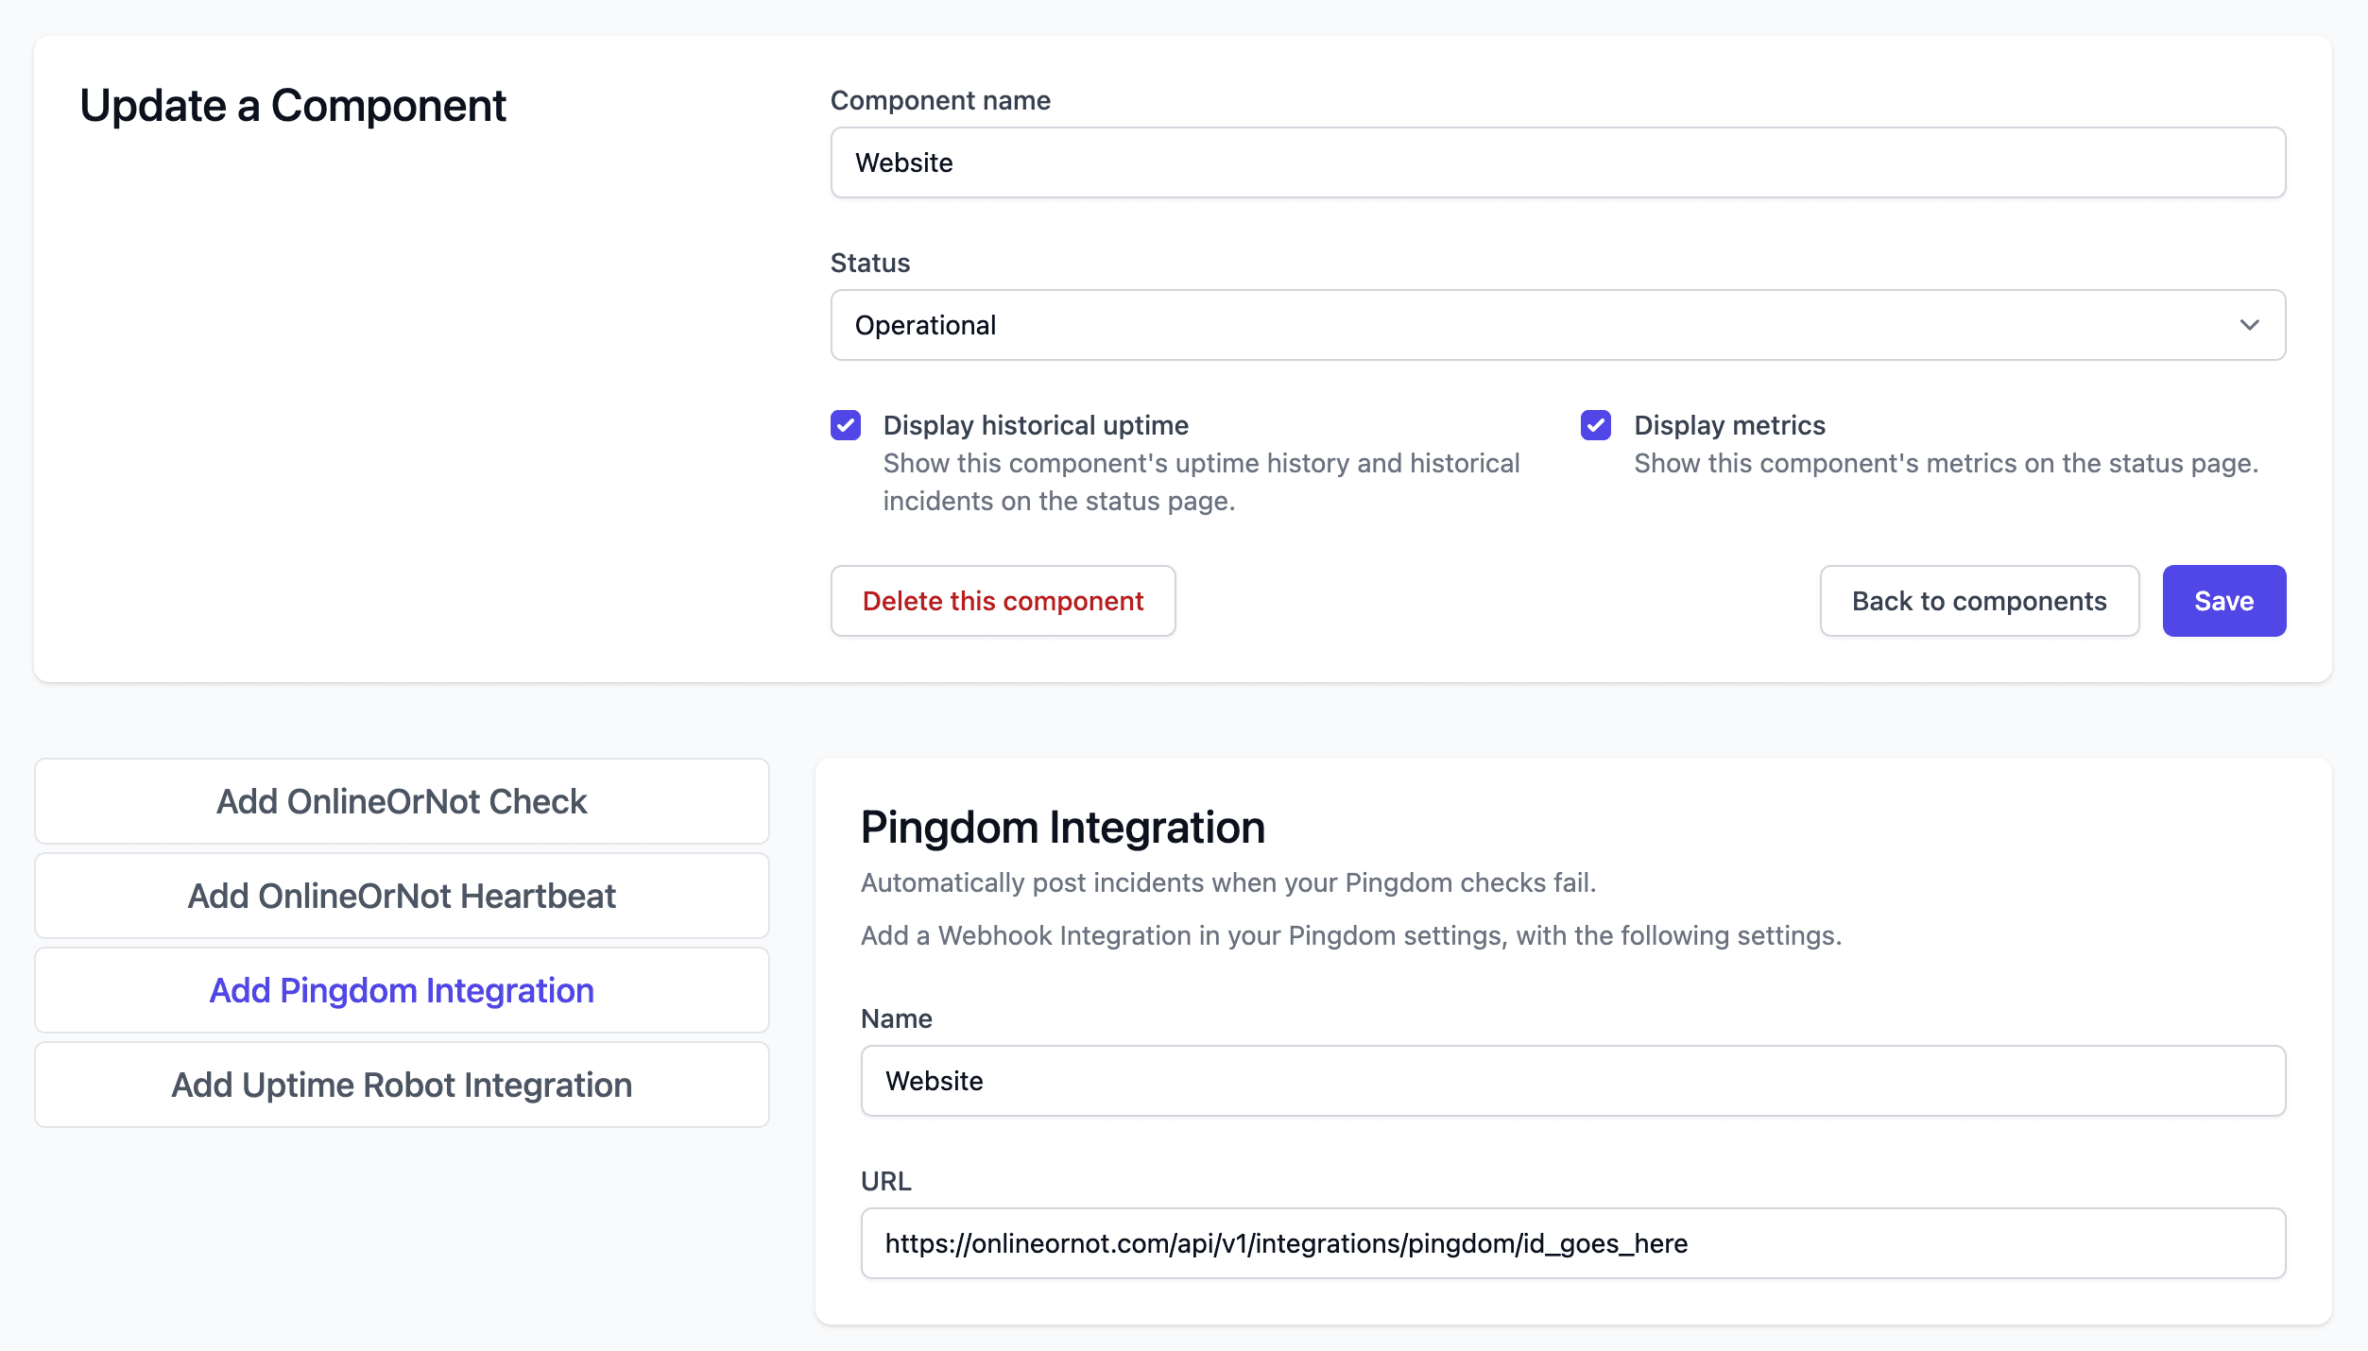This screenshot has height=1351, width=2368.
Task: Select the Pingdom webhook URL text
Action: [x=1286, y=1242]
